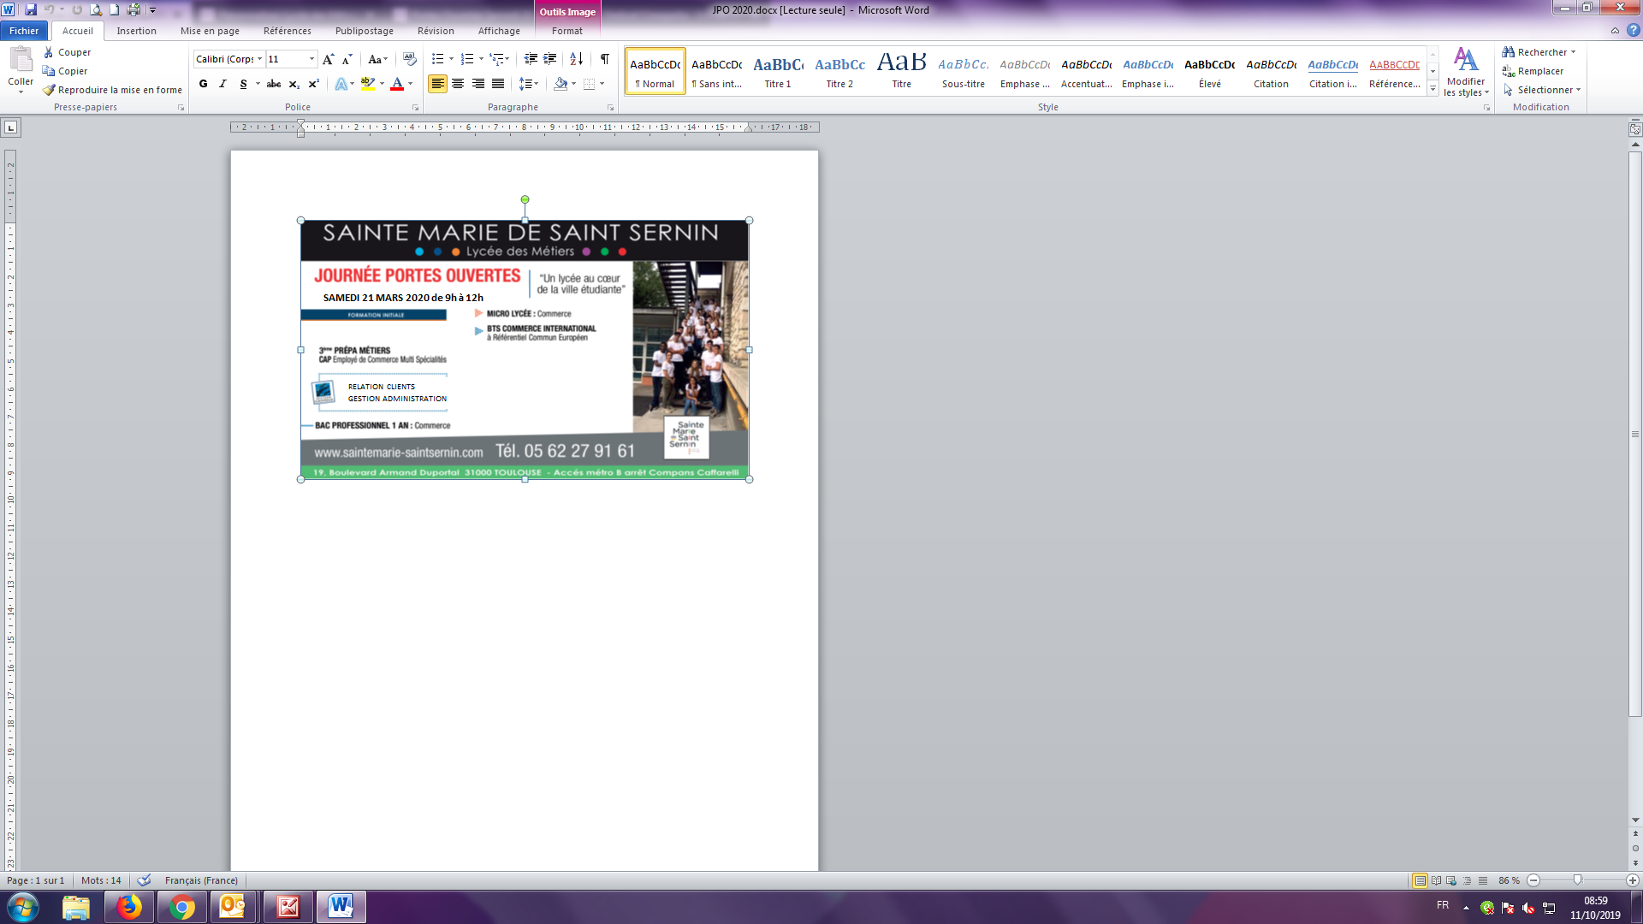Image resolution: width=1643 pixels, height=924 pixels.
Task: Click the bullet list icon
Action: 437,59
